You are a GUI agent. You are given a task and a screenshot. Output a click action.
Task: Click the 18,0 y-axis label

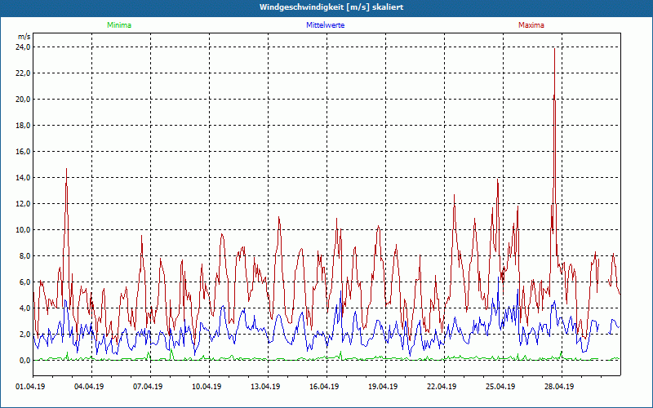(x=24, y=126)
